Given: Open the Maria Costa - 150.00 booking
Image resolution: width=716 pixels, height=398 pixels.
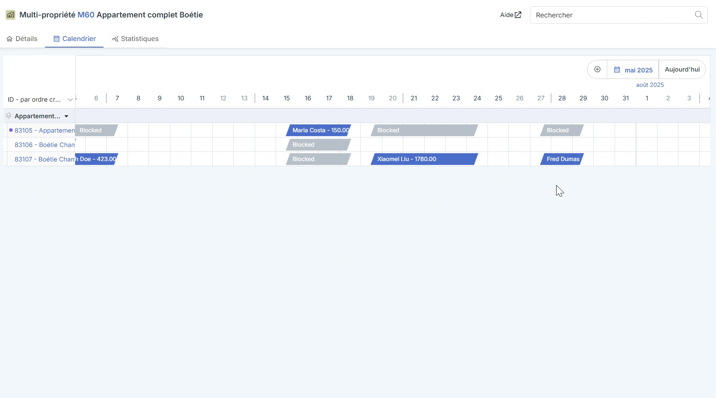Looking at the screenshot, I should coord(318,130).
